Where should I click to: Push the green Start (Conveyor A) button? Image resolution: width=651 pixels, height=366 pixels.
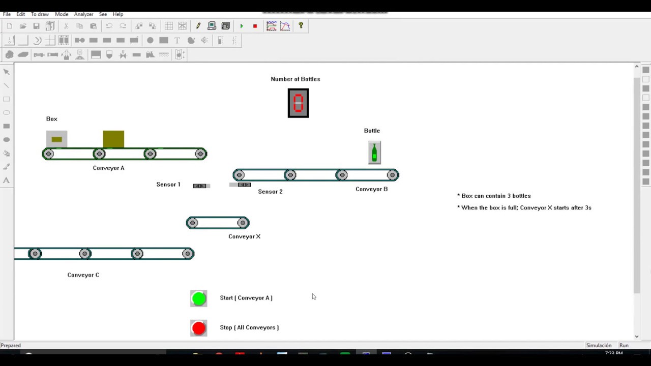pos(199,298)
